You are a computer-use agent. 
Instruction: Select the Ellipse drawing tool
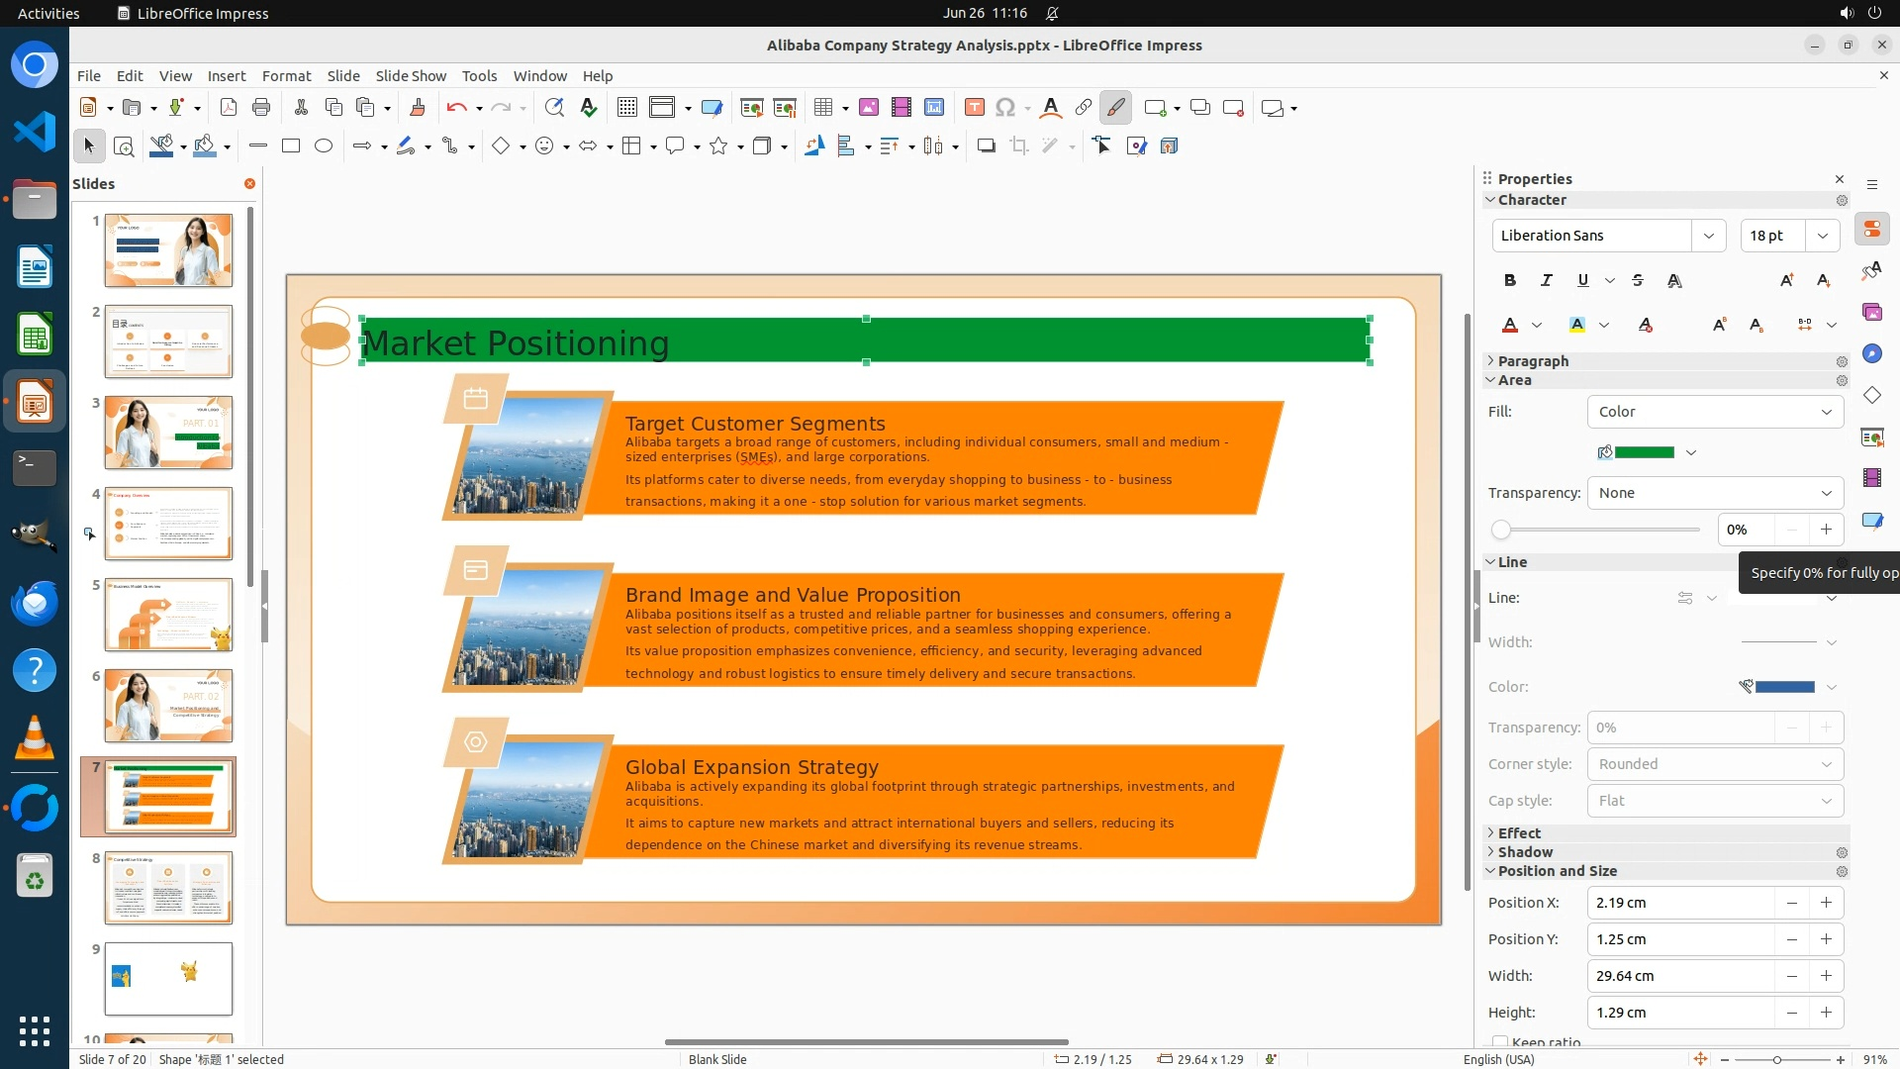(x=324, y=146)
